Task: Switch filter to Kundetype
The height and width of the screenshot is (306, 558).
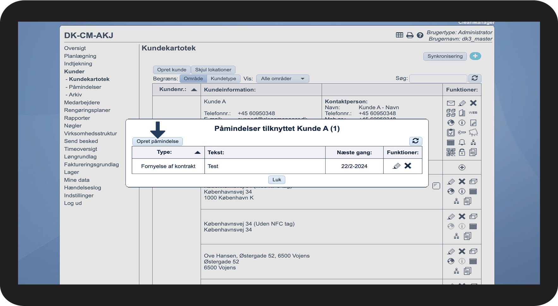Action: click(223, 78)
